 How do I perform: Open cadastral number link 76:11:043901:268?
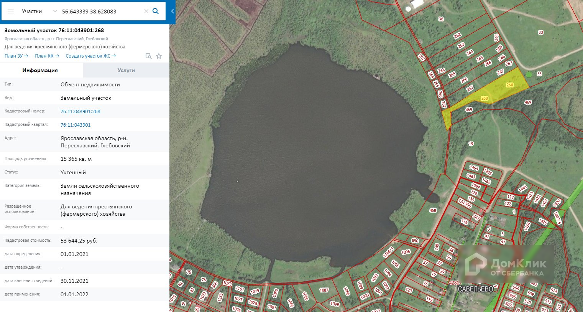coord(80,111)
